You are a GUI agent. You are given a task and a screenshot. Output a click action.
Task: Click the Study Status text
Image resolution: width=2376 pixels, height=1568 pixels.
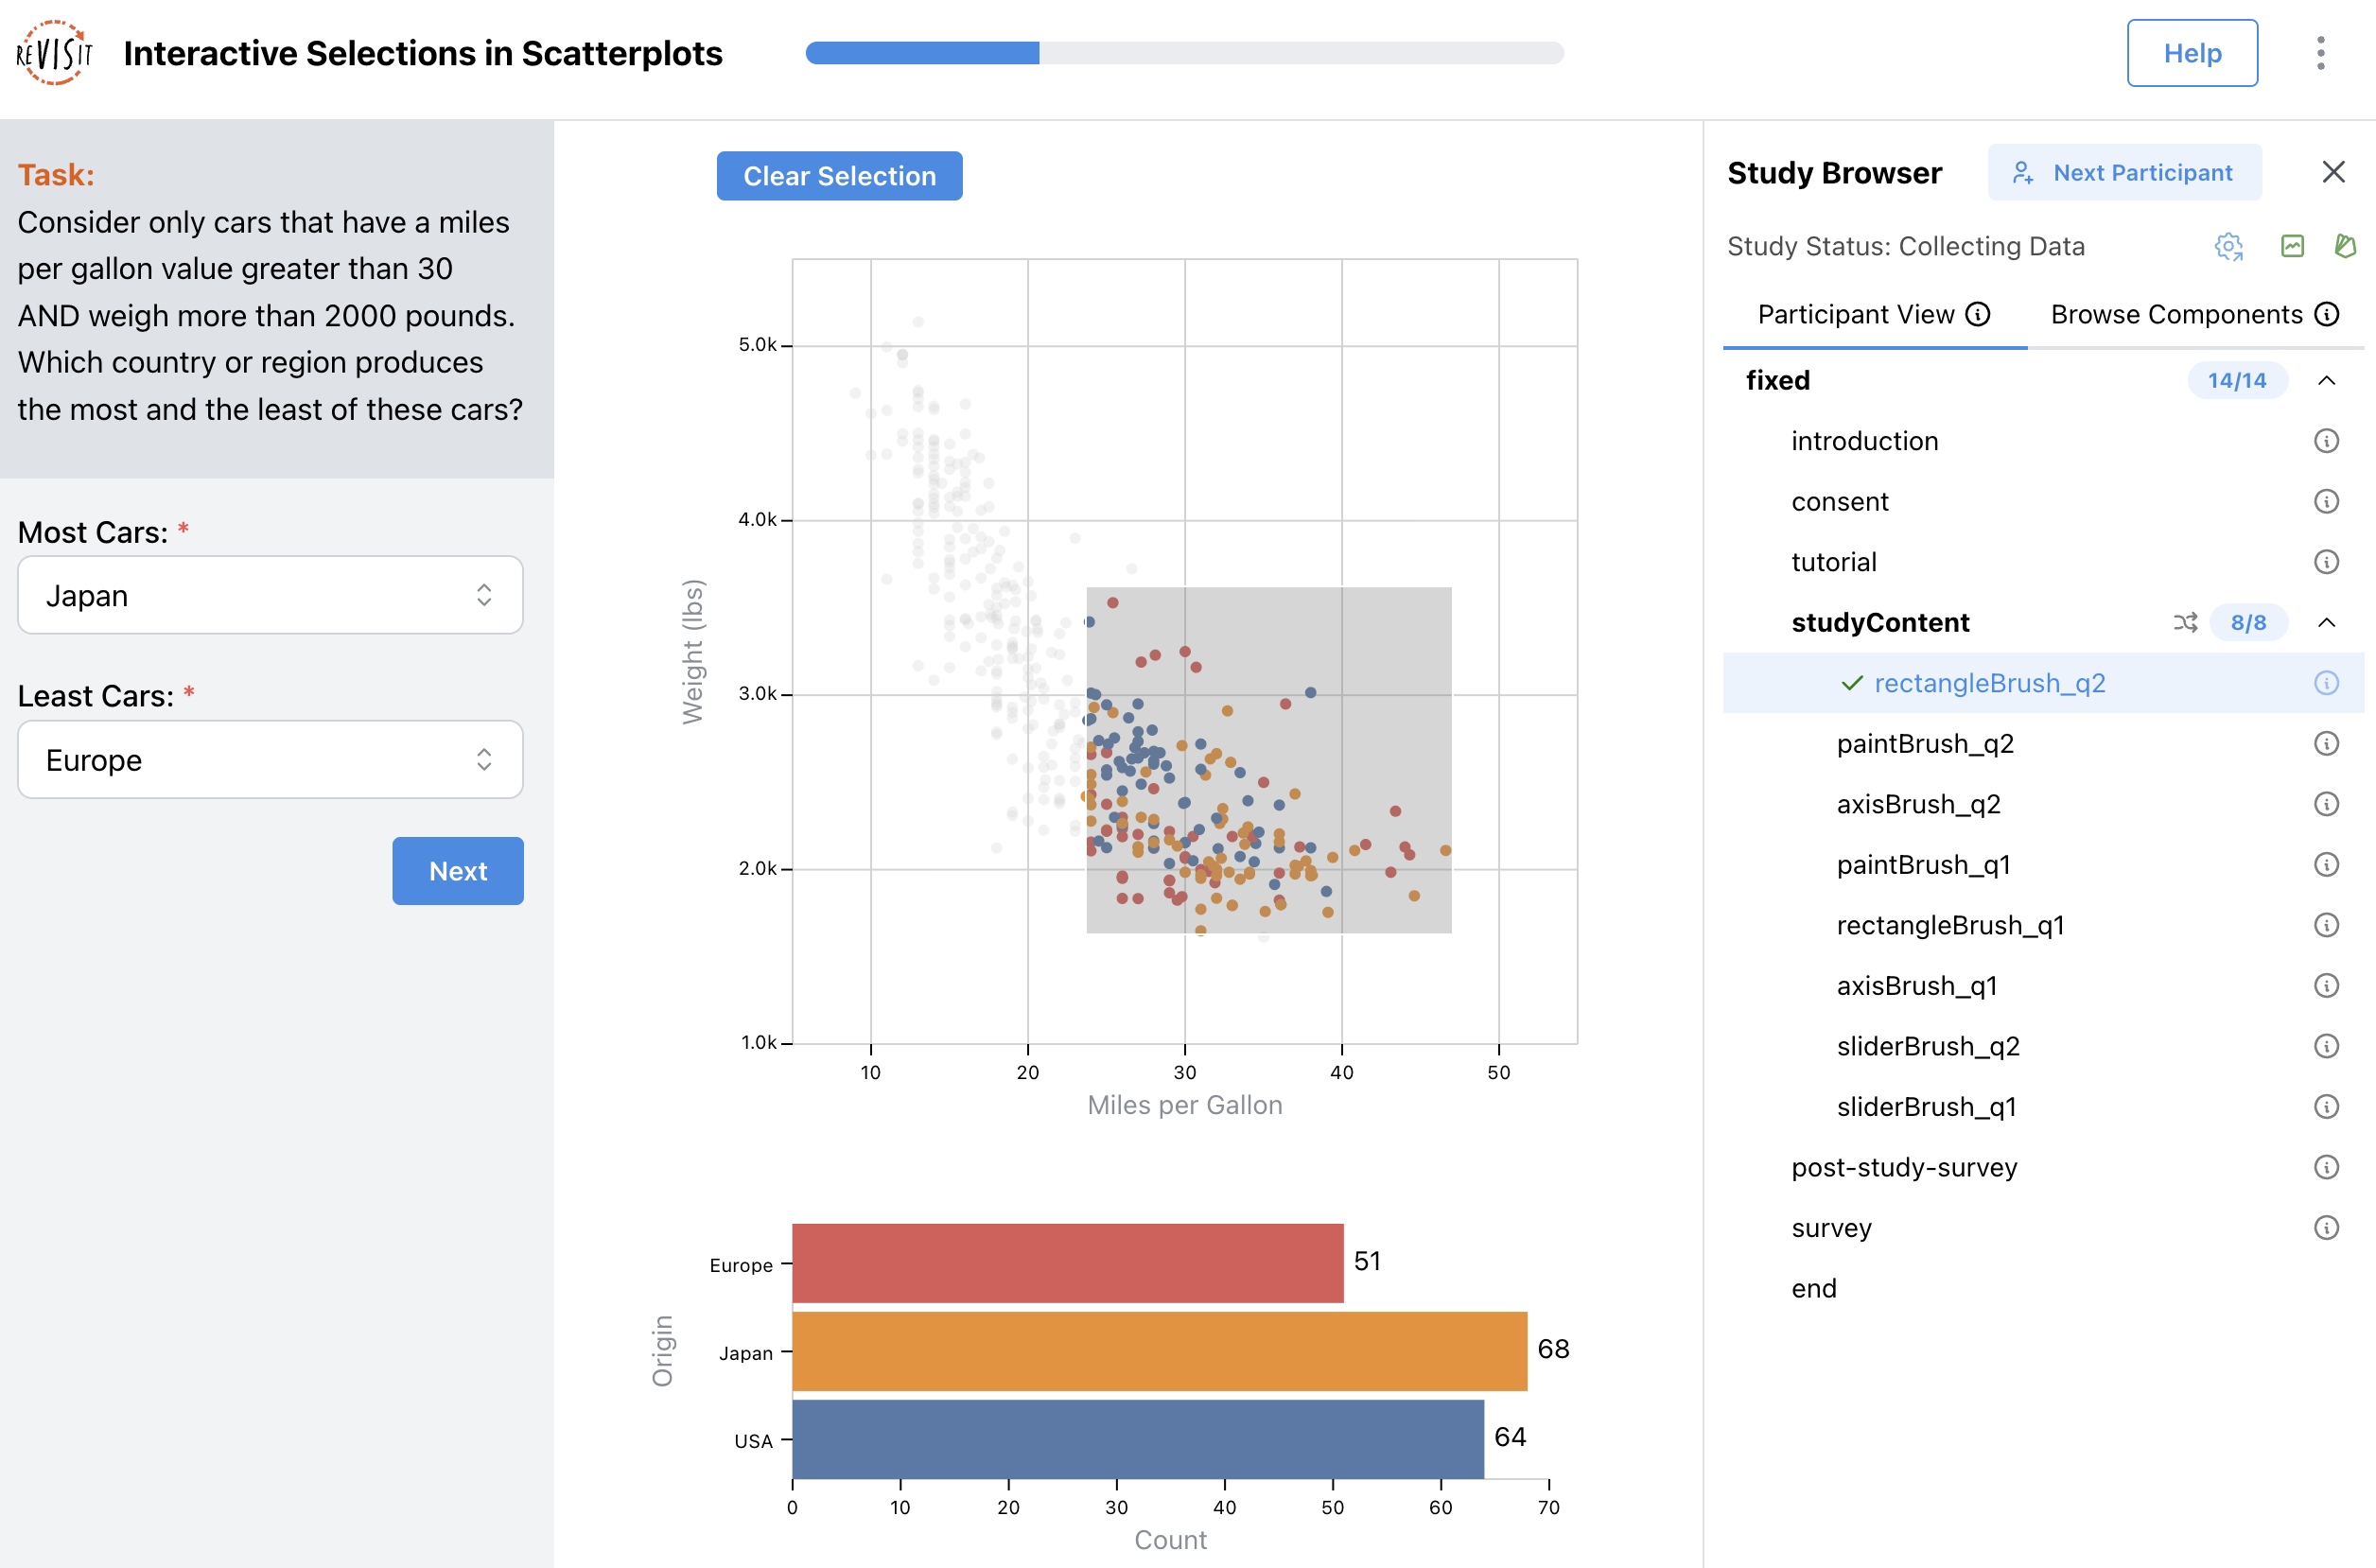[1905, 246]
